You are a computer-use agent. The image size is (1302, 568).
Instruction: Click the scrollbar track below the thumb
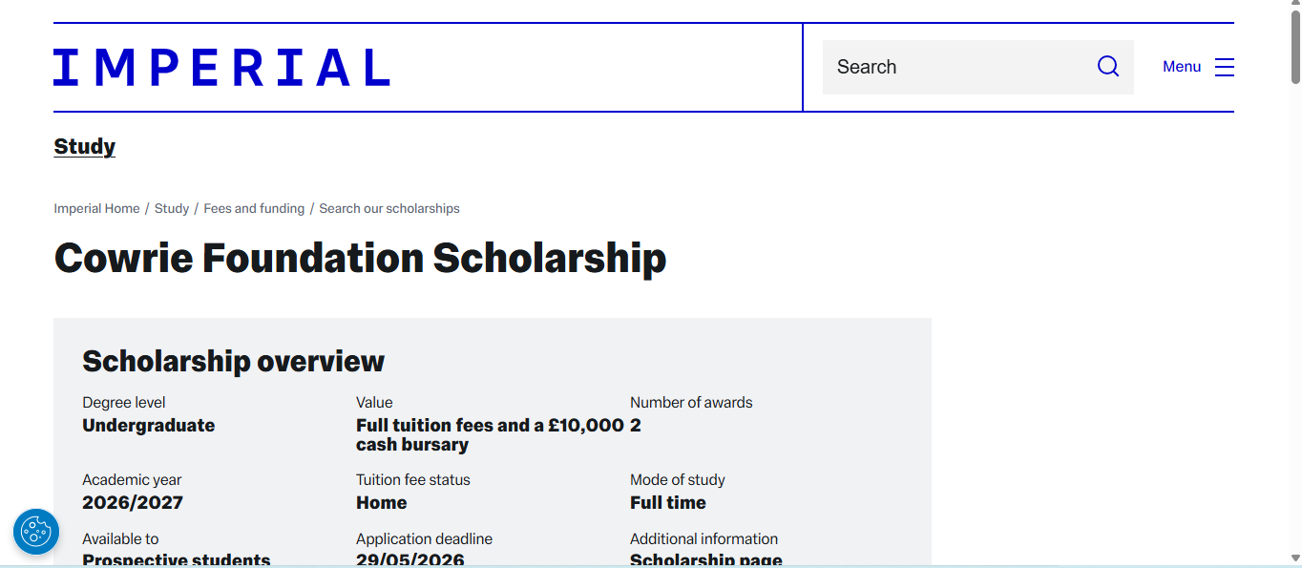pos(1294,286)
